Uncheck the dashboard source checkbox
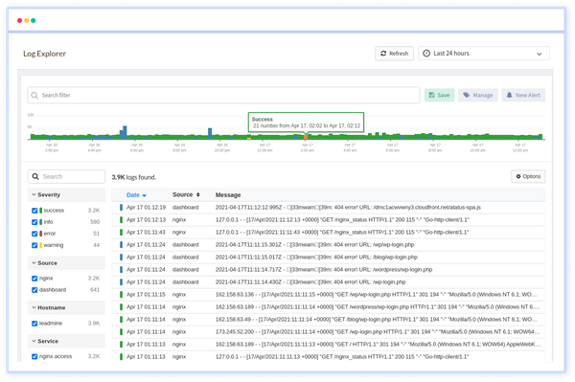The width and height of the screenshot is (575, 382). coord(34,290)
